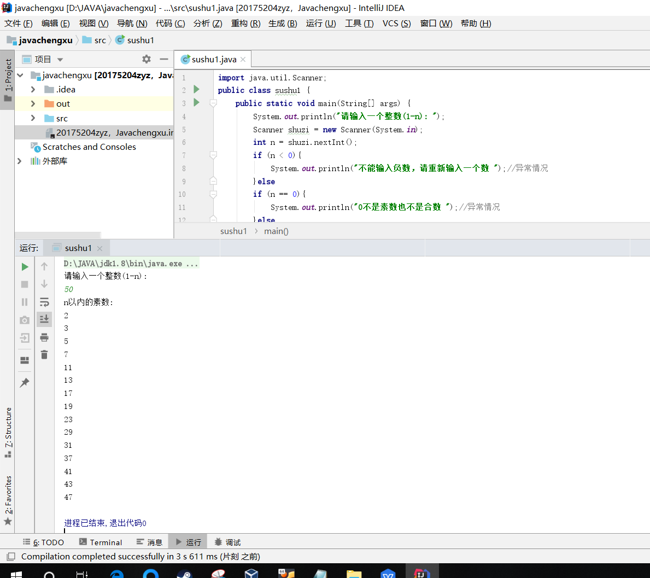The width and height of the screenshot is (650, 578).
Task: Click the dump threads camera icon
Action: tap(25, 320)
